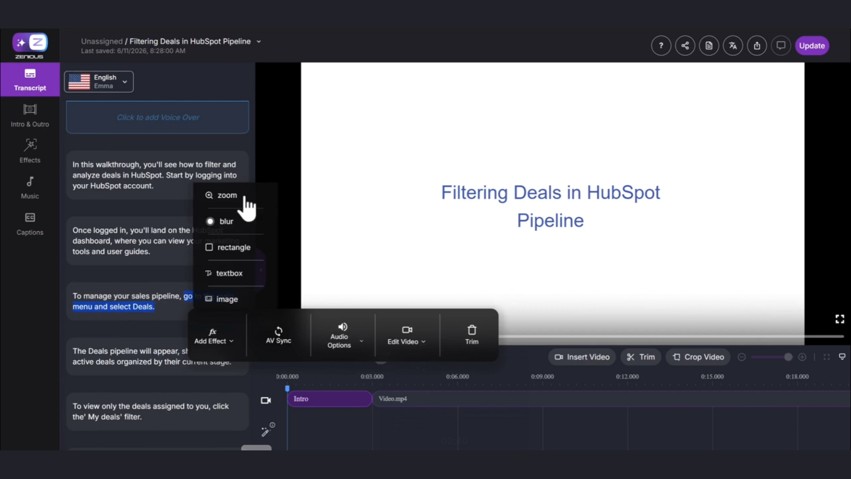The image size is (851, 479).
Task: Click the Crop Video button
Action: point(698,357)
